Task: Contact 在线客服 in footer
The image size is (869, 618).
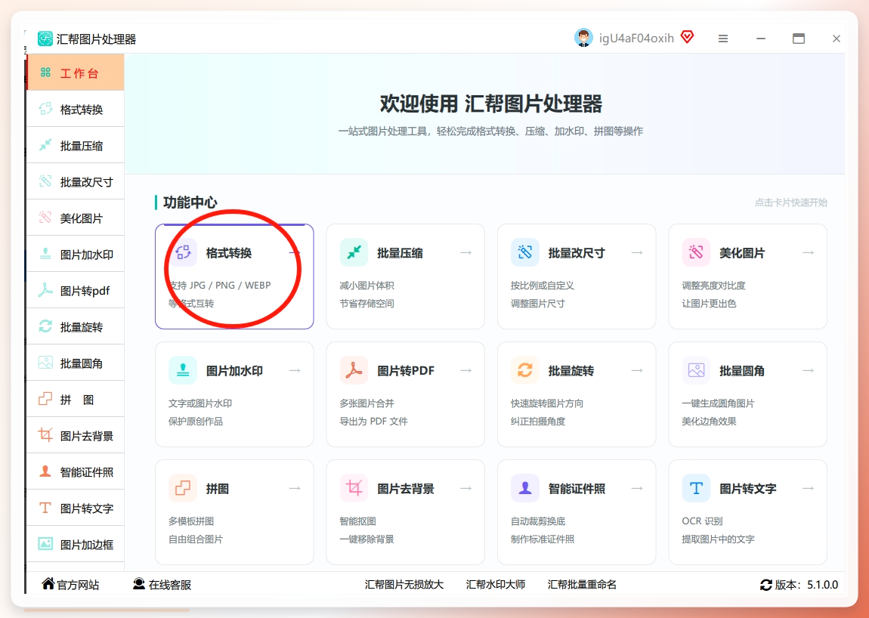Action: click(x=162, y=584)
